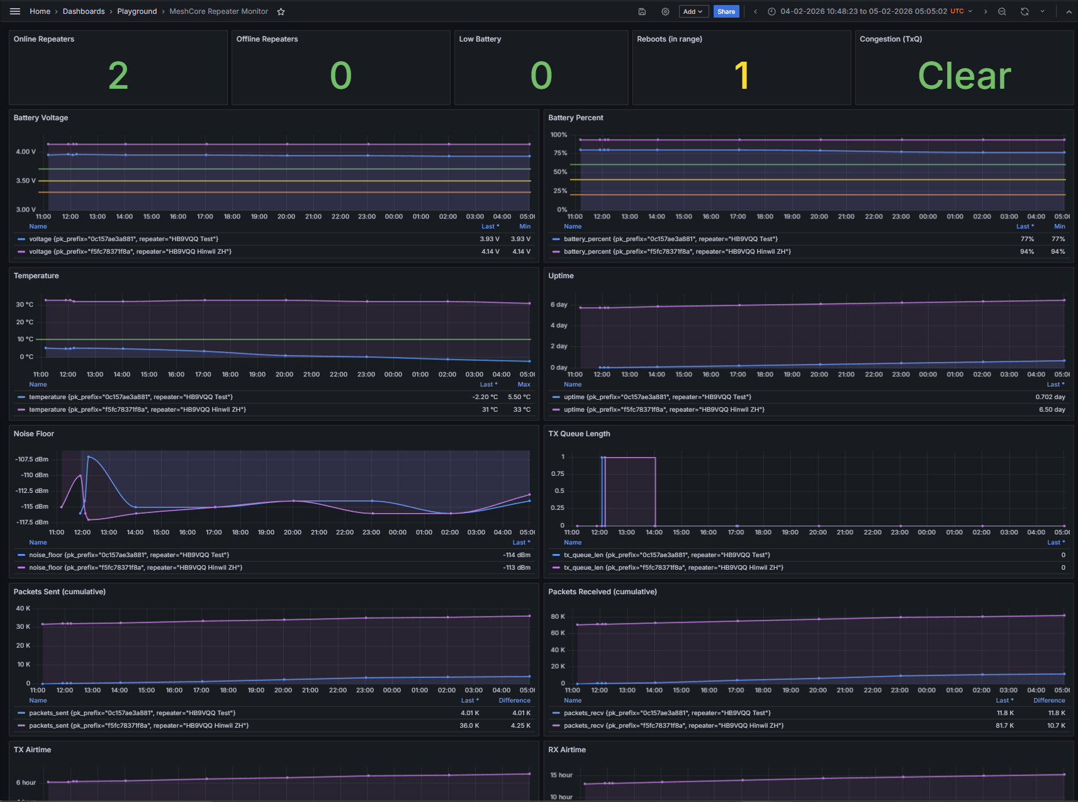The width and height of the screenshot is (1078, 802).
Task: Star the MeshCore Repeater Monitor dashboard
Action: click(281, 12)
